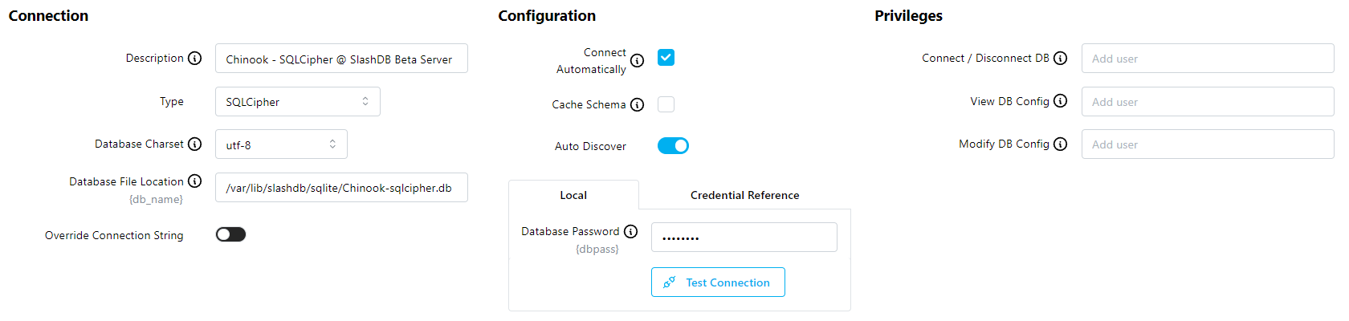
Task: Click the Database File Location info icon
Action: pos(194,181)
